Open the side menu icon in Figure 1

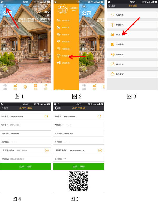5,6
